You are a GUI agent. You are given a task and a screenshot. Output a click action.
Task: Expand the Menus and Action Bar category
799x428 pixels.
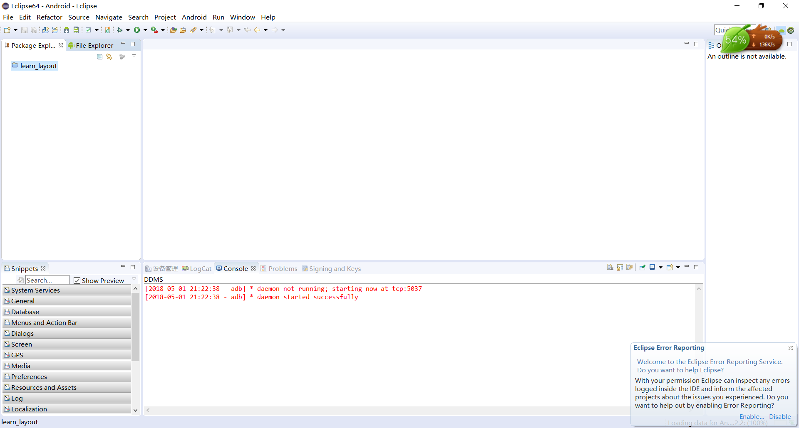[67, 322]
